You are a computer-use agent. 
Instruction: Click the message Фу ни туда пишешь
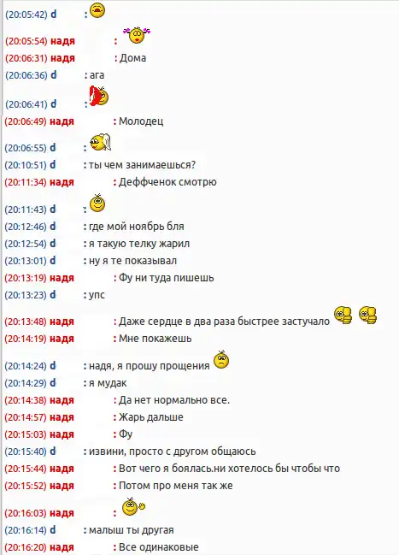tap(167, 278)
